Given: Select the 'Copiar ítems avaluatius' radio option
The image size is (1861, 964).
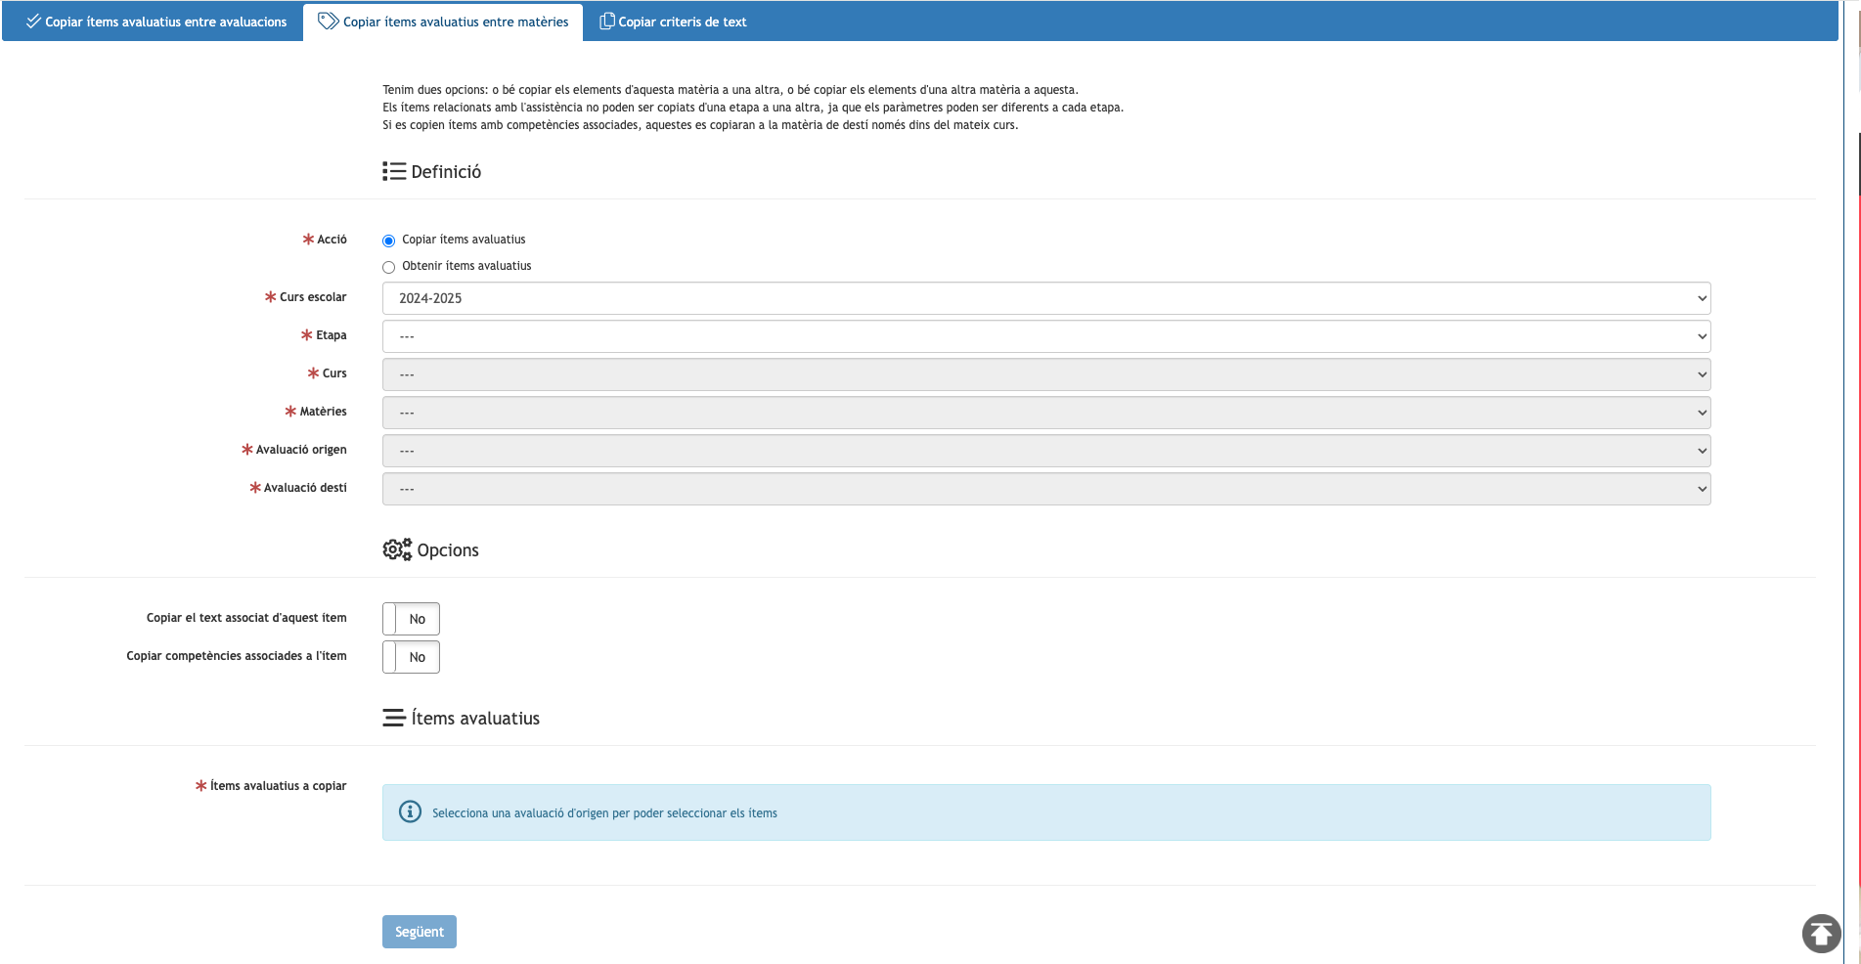Looking at the screenshot, I should click(x=389, y=241).
